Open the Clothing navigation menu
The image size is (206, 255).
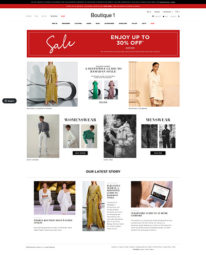78,23
